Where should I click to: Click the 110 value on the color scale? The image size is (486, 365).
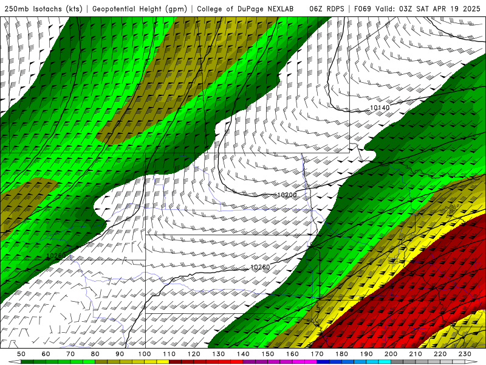pos(169,354)
